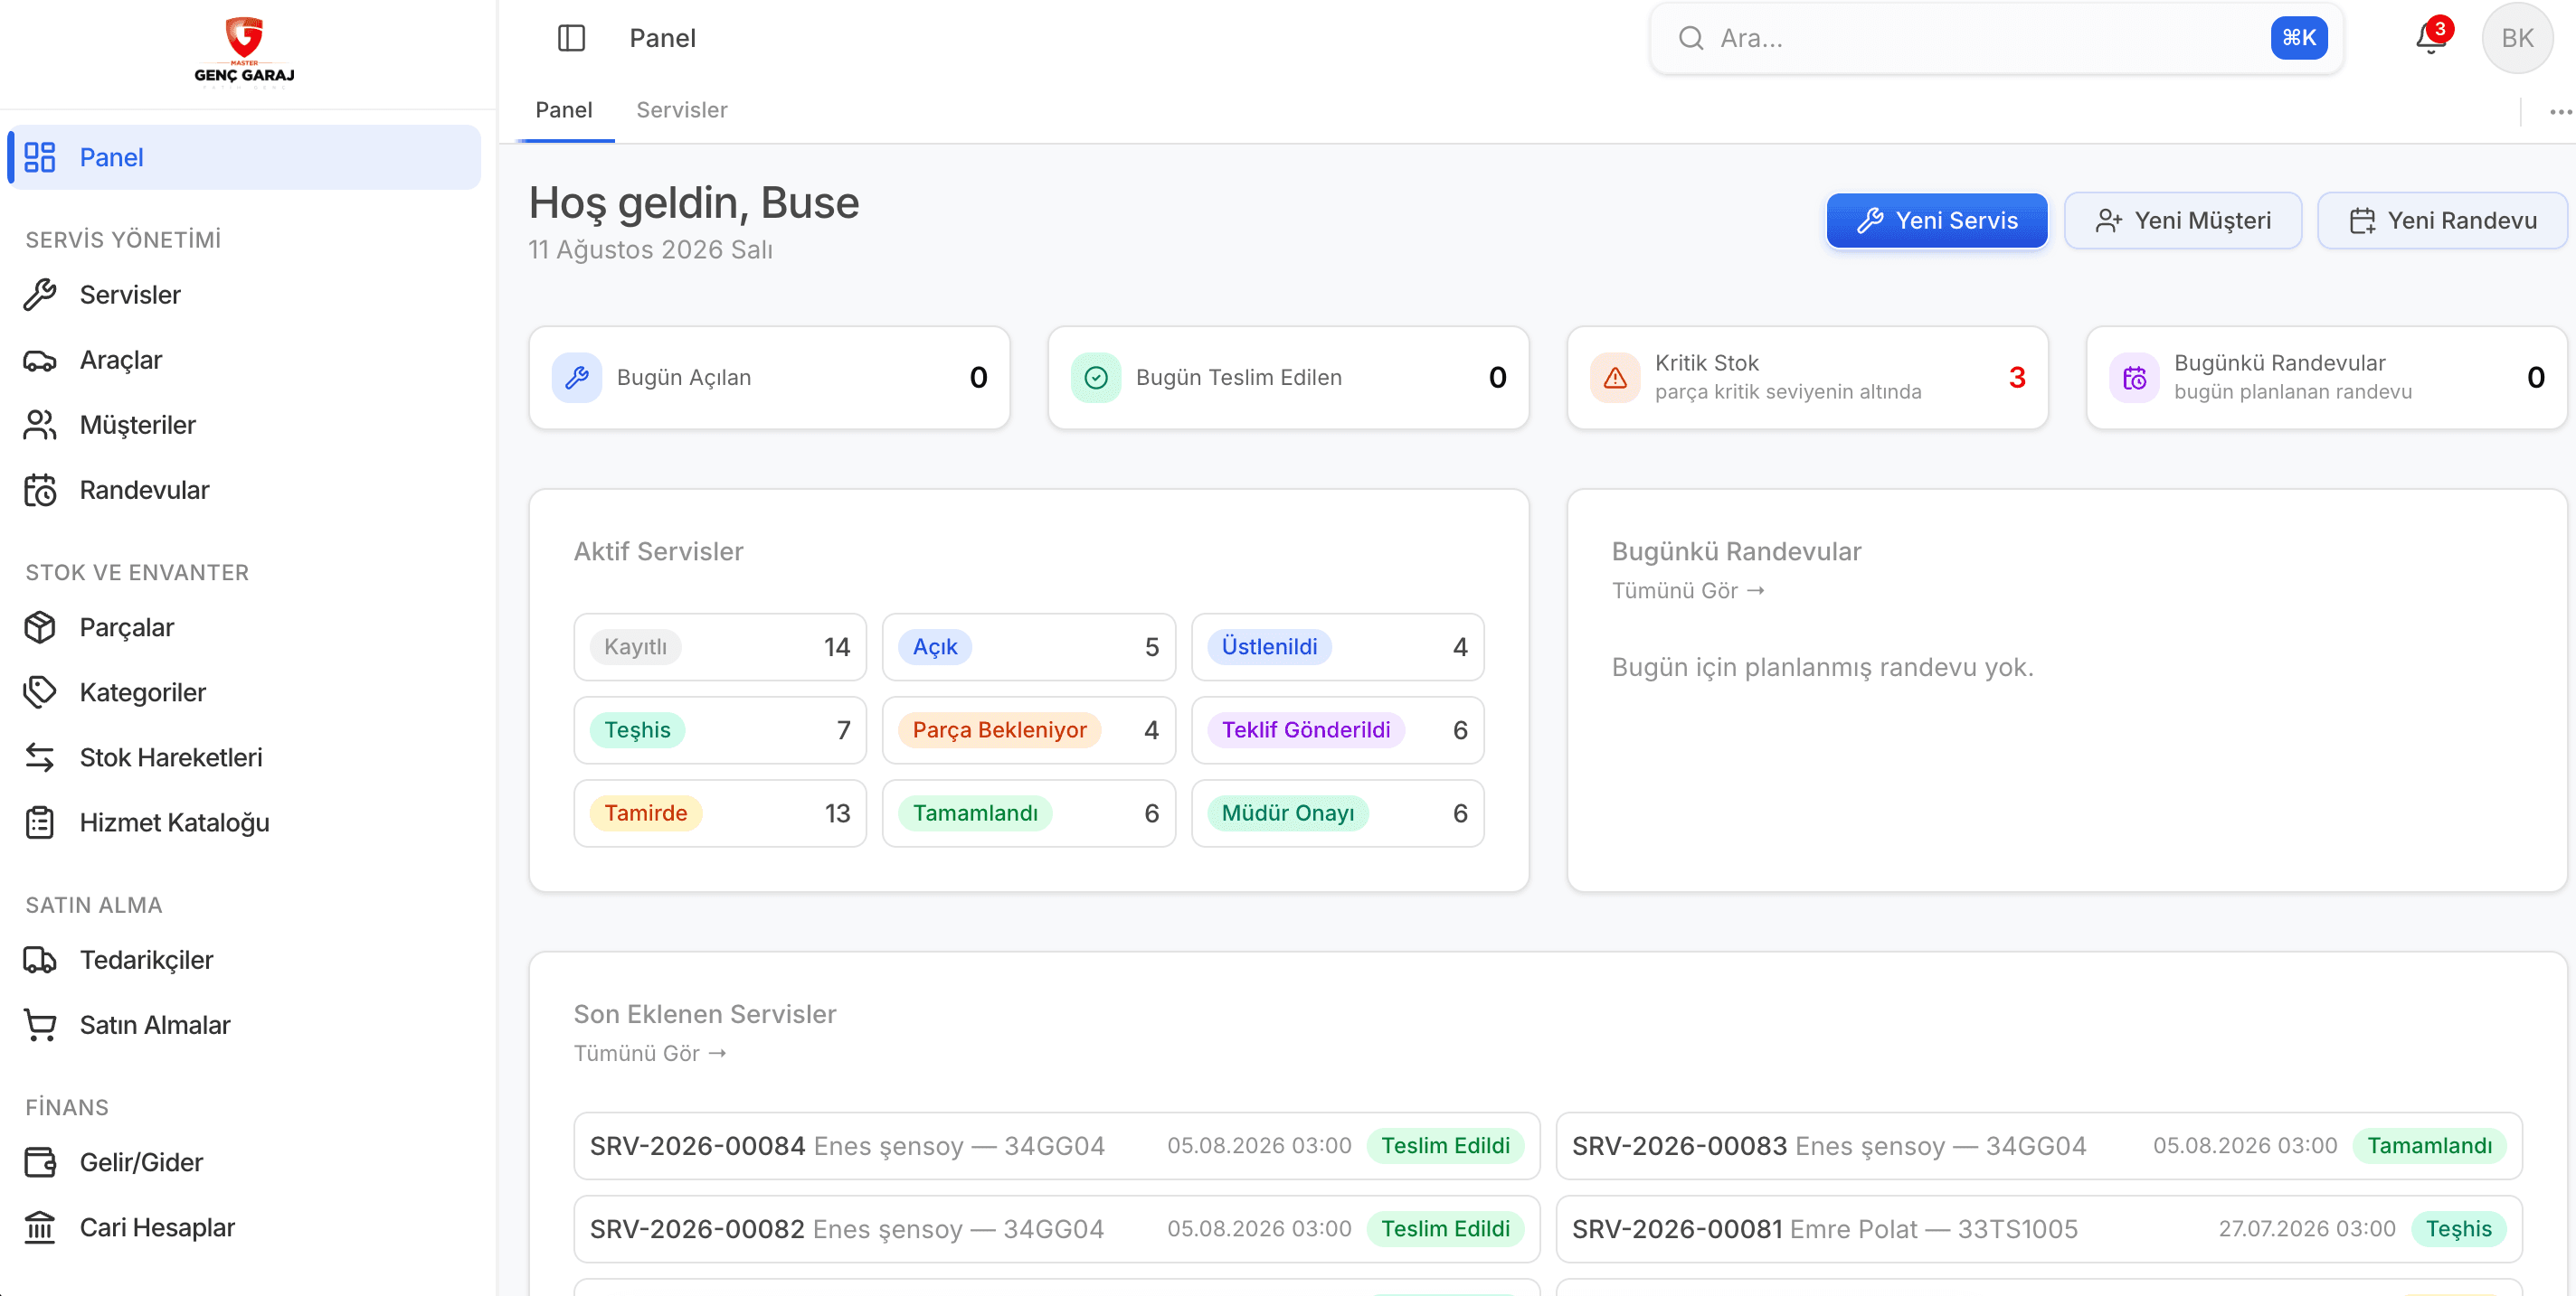Select the Tamamlandı status tile with 6
The image size is (2576, 1296).
click(x=1029, y=813)
